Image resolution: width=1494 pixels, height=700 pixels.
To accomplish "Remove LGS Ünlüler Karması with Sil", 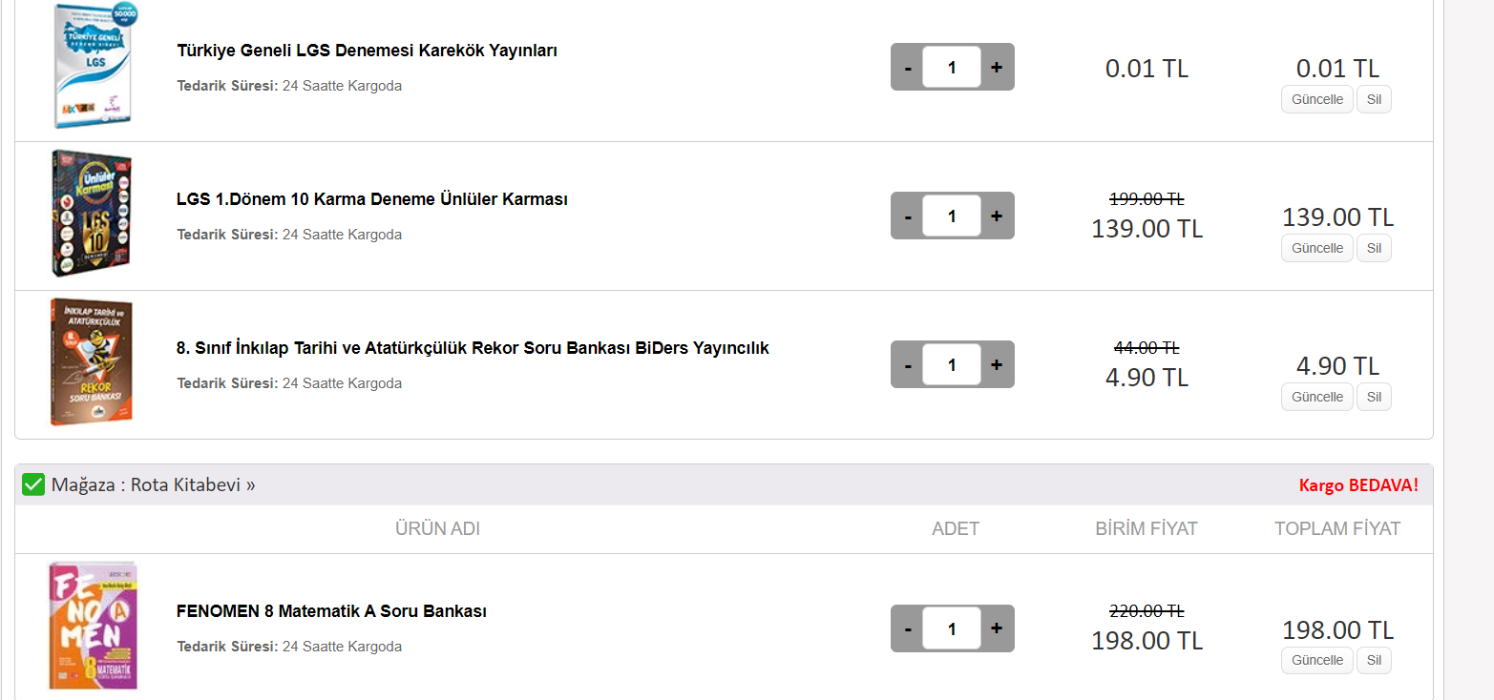I will point(1374,248).
